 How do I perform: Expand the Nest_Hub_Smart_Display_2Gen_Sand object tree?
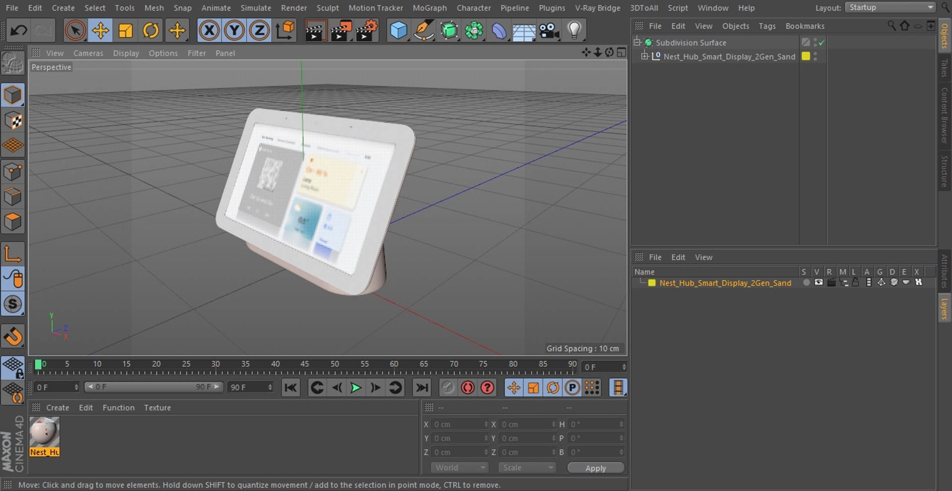645,56
